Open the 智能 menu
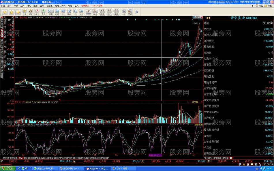Viewport: 274px width, 171px height. point(70,6)
